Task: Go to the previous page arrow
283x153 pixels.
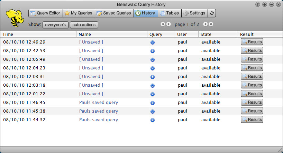Action: click(x=168, y=24)
